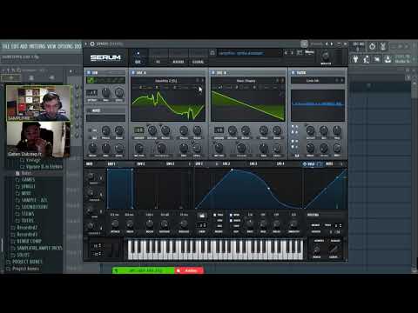This screenshot has width=418, height=313.
Task: Open OSC B wavetable name dropdown
Action: [x=246, y=80]
